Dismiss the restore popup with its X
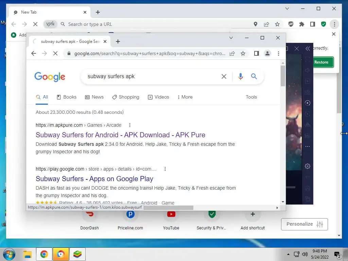This screenshot has width=348, height=261. coord(334,34)
